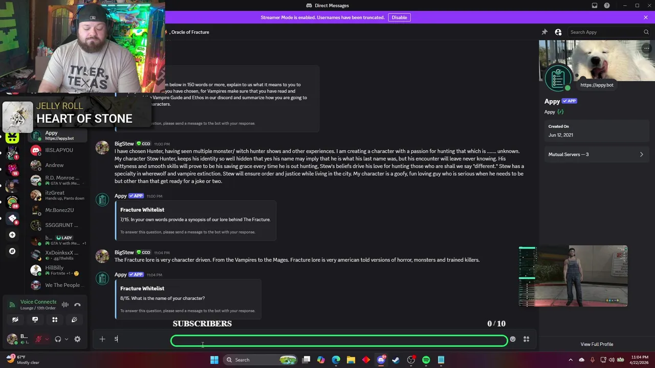
Task: Click the Add a Server plus icon
Action: coord(12,235)
